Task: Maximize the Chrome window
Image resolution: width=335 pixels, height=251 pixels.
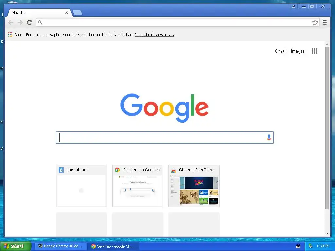Action: (312, 7)
